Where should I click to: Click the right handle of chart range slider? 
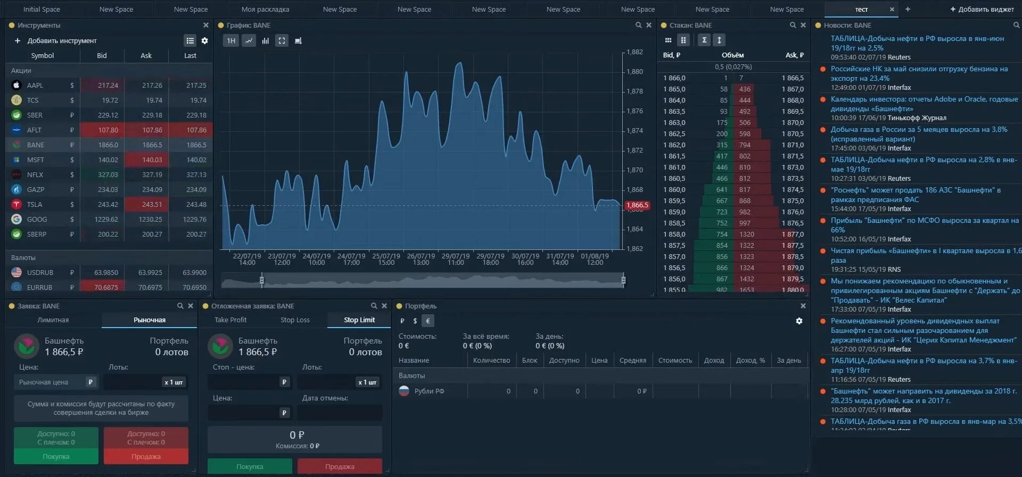623,280
